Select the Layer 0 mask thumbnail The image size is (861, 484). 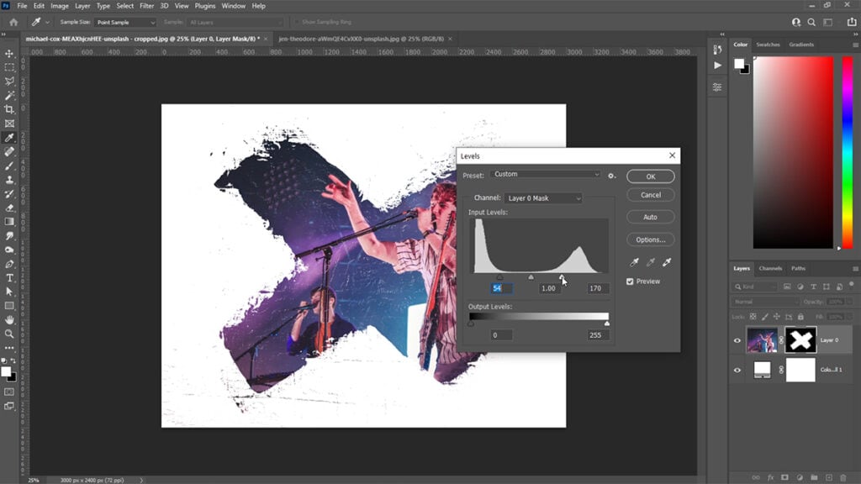click(x=800, y=339)
